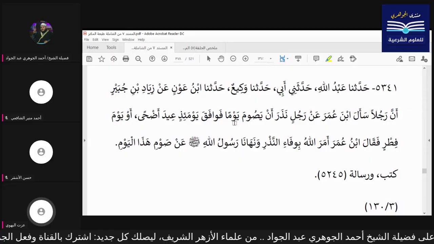Open the zoom level dropdown

(271, 59)
